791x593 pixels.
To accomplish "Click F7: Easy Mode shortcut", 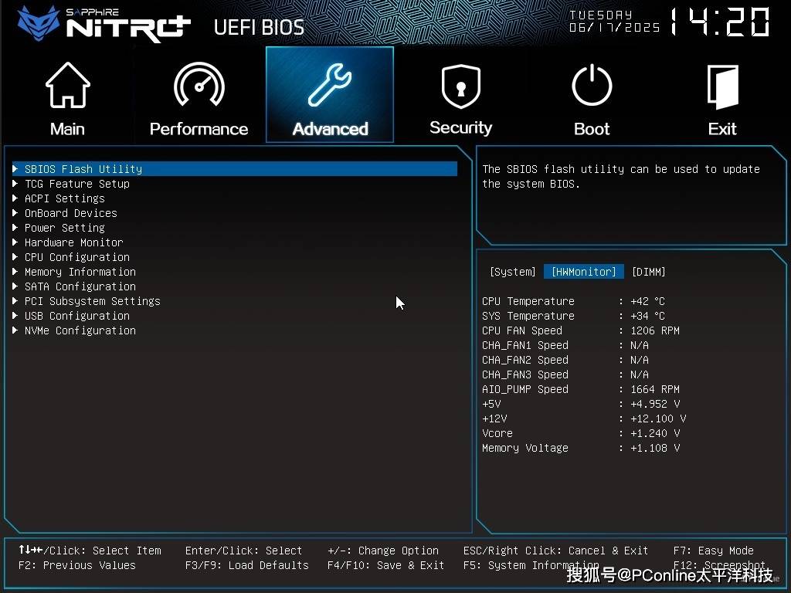I will [x=713, y=551].
